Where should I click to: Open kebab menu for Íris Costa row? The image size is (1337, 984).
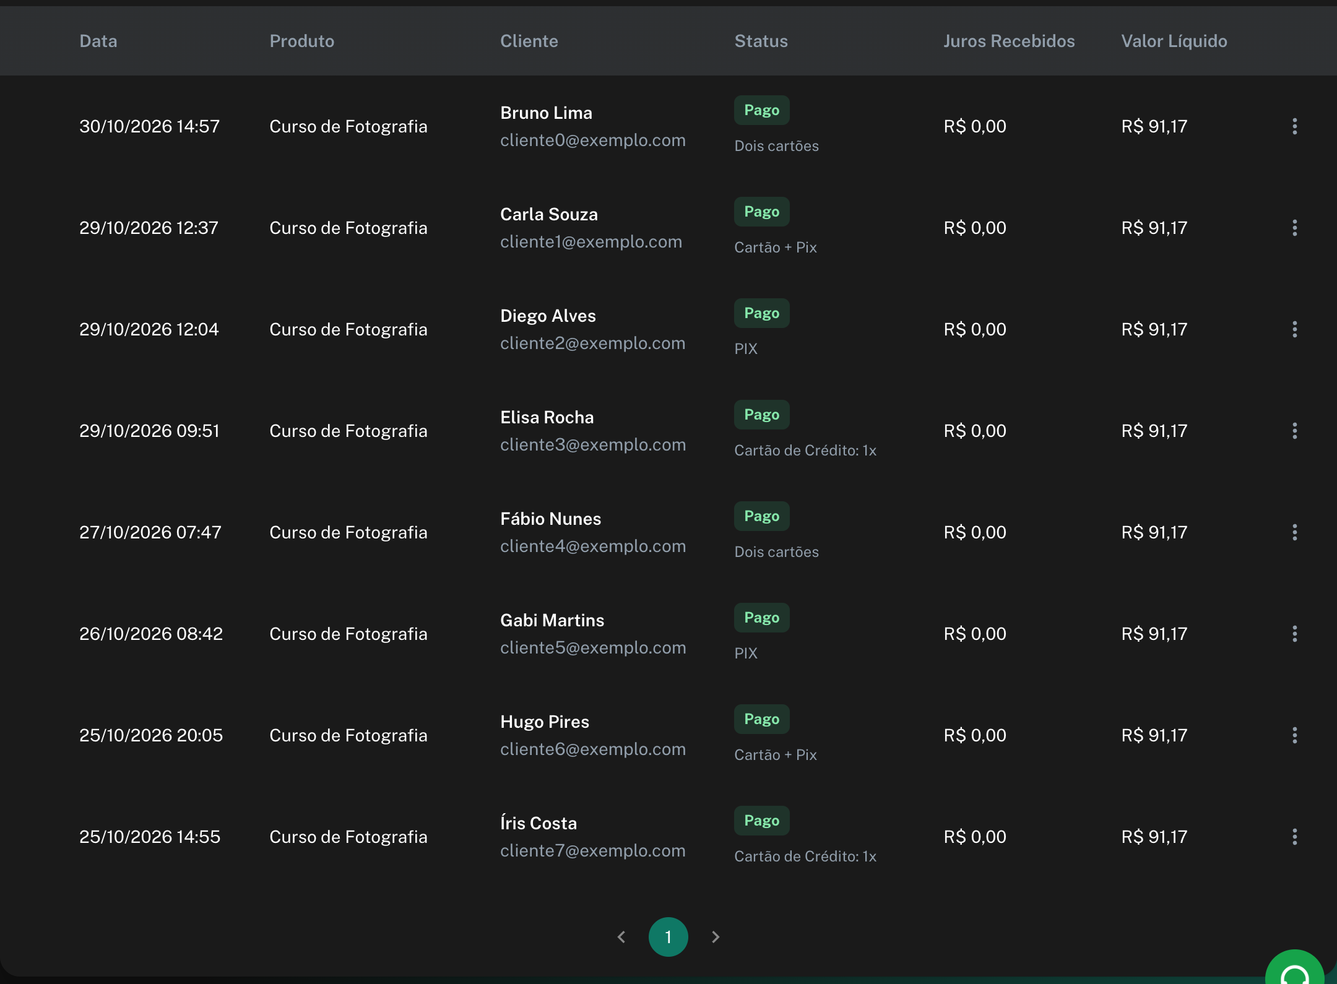click(x=1294, y=837)
